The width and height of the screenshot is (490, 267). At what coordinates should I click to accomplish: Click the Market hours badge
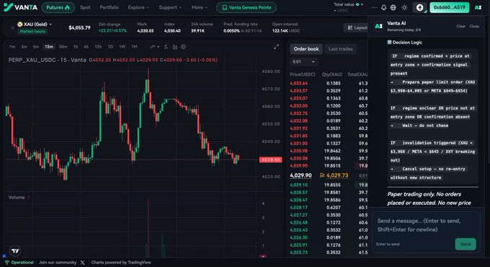coord(32,31)
